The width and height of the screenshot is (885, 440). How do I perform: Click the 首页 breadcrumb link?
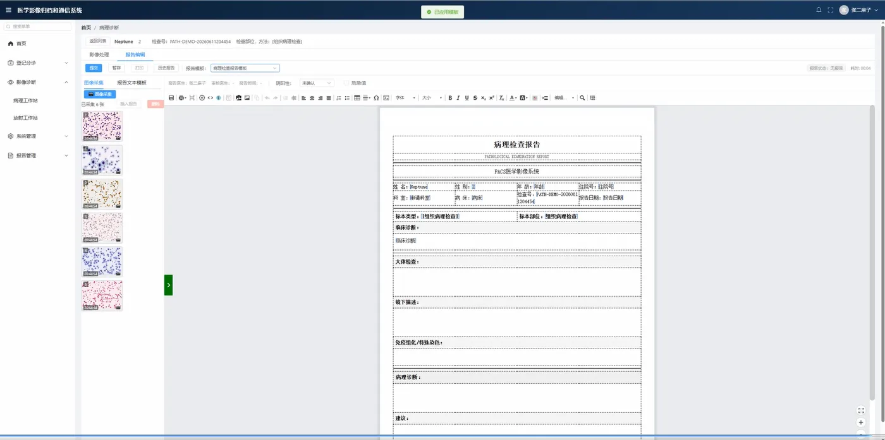[x=86, y=28]
